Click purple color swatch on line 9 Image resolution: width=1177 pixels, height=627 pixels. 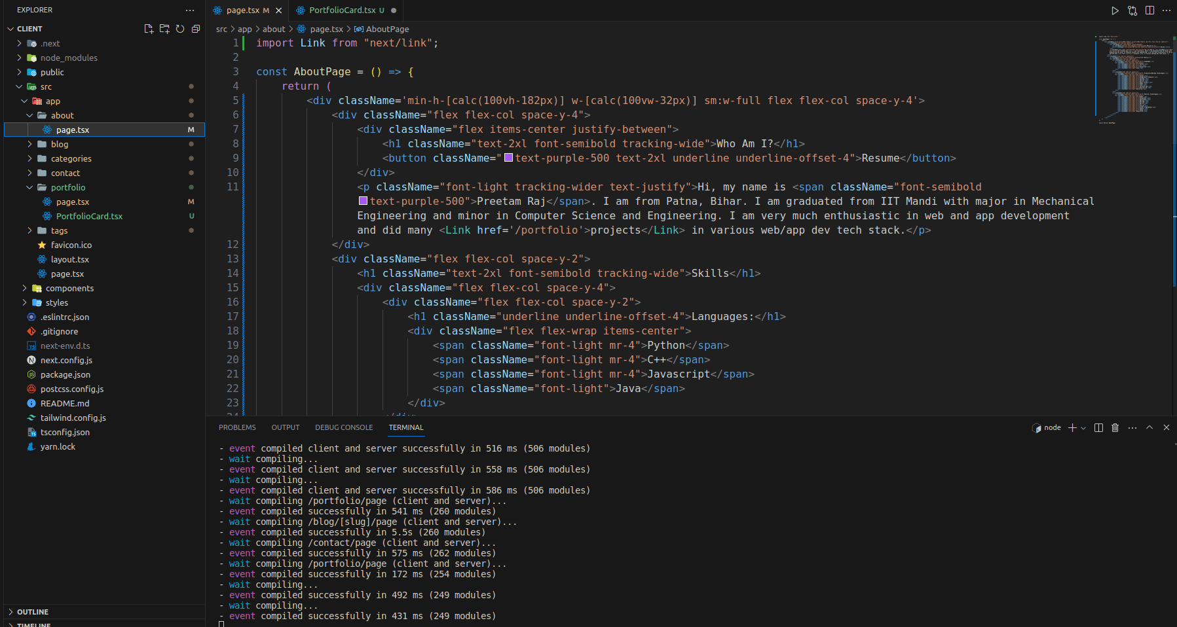(x=508, y=158)
